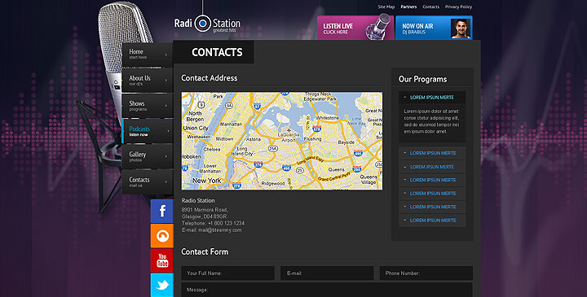Screen dimensions: 587x297
Task: Open the Contacts mail us menu item
Action: tap(147, 182)
